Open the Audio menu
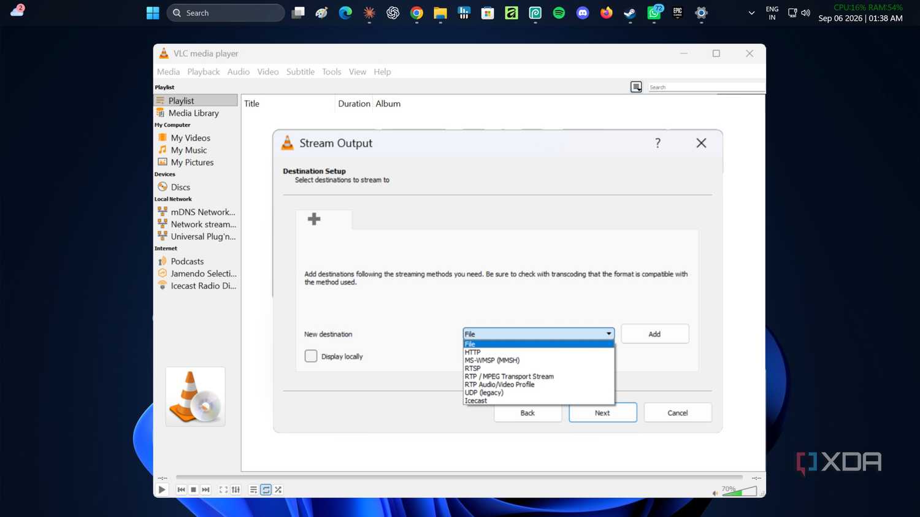The width and height of the screenshot is (920, 517). tap(239, 72)
